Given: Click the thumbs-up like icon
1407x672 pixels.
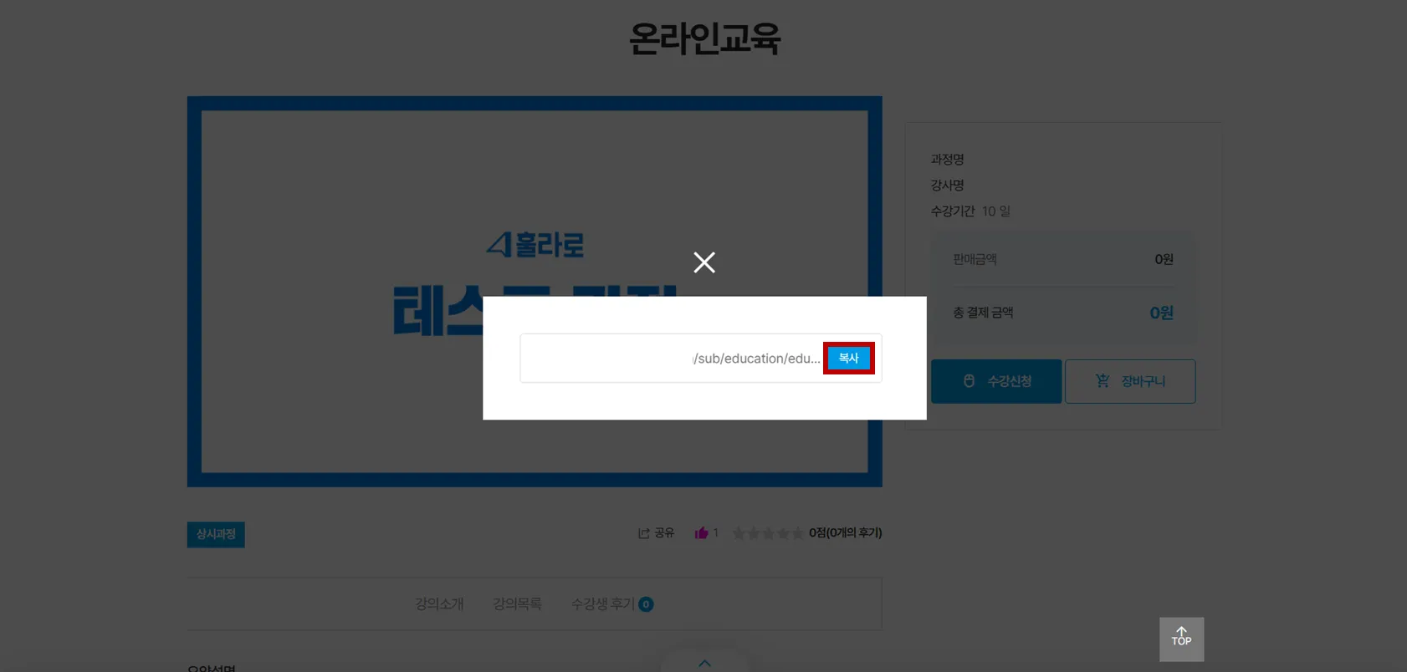Looking at the screenshot, I should [701, 532].
